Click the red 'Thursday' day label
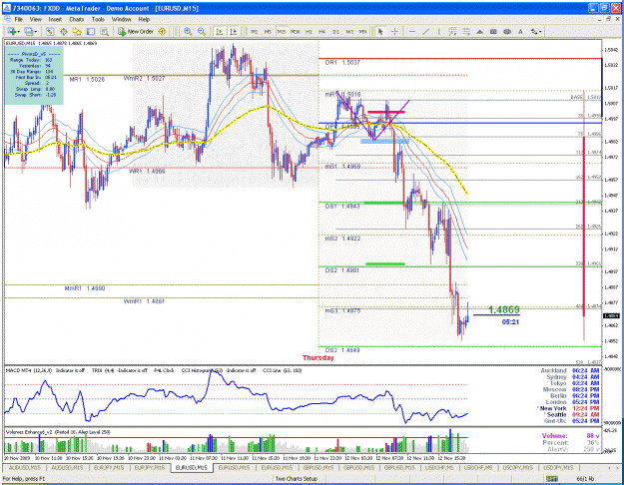 317,357
